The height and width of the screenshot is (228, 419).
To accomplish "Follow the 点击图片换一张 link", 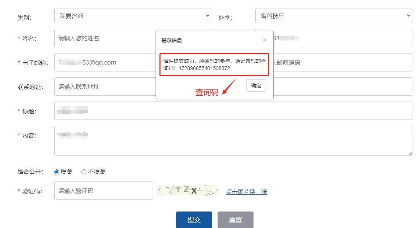I will 246,192.
